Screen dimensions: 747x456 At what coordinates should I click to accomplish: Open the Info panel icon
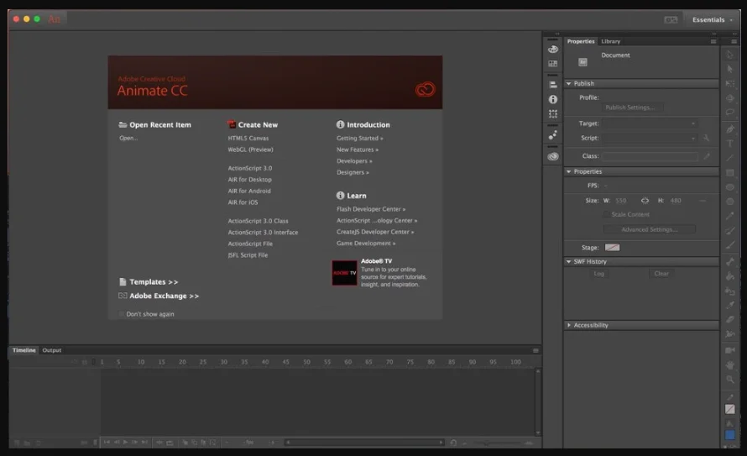point(552,99)
